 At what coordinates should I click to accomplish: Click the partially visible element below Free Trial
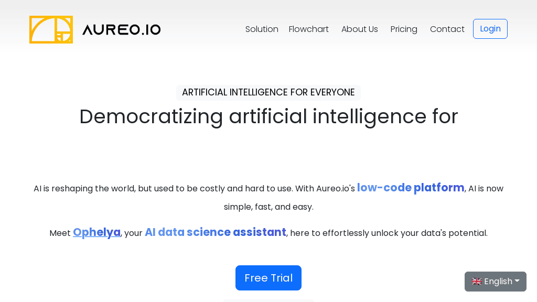tap(268, 300)
